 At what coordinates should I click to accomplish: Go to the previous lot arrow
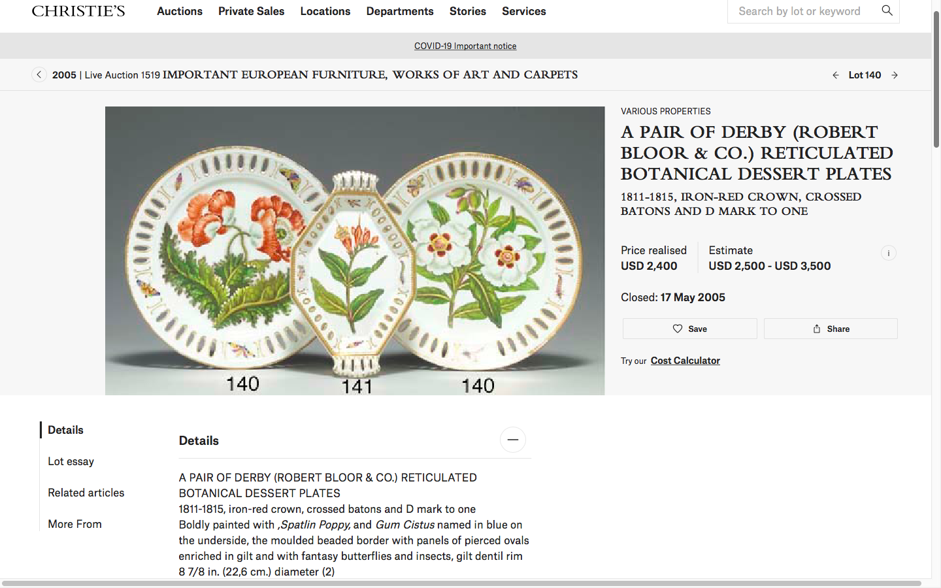(x=836, y=75)
